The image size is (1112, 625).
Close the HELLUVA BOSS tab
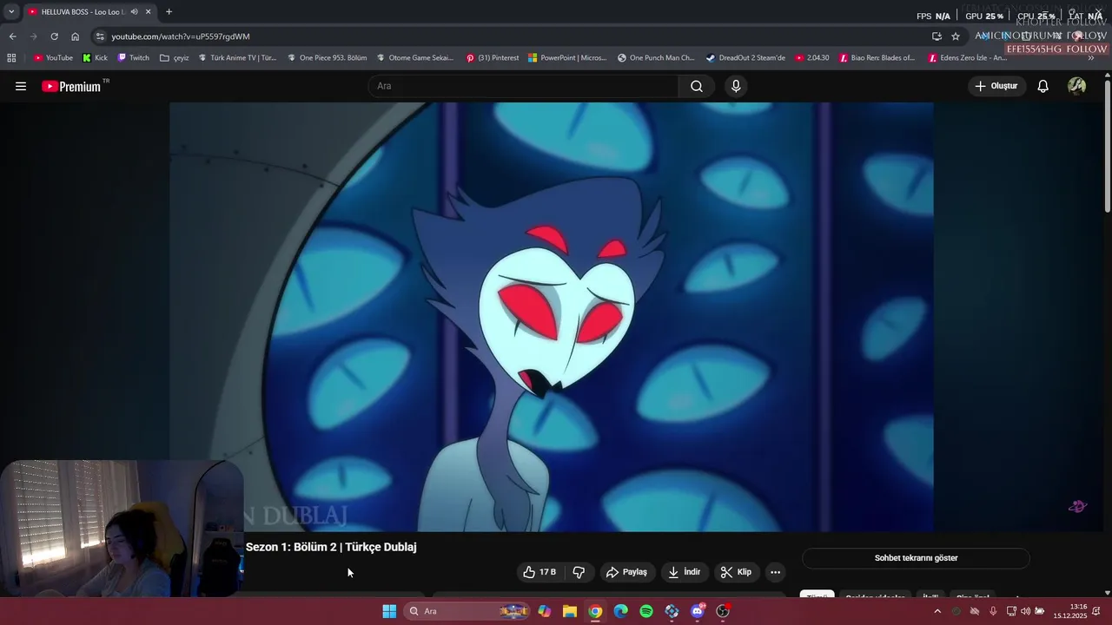click(148, 12)
